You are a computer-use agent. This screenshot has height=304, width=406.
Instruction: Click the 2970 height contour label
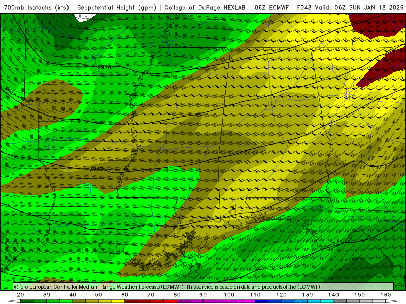(x=105, y=67)
